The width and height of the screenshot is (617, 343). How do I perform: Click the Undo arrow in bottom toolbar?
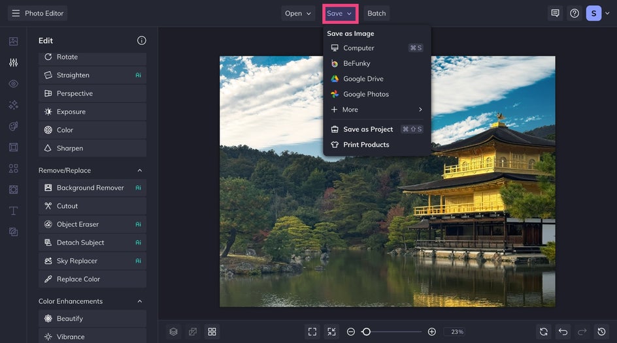pyautogui.click(x=563, y=332)
